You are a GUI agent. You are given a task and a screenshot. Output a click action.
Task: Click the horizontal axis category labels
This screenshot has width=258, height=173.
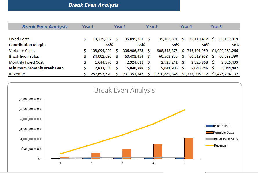point(122,163)
